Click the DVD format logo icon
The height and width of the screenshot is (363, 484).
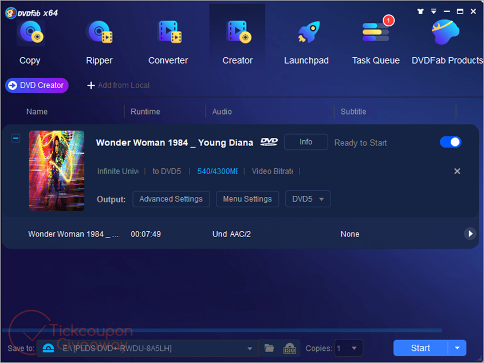click(x=269, y=141)
